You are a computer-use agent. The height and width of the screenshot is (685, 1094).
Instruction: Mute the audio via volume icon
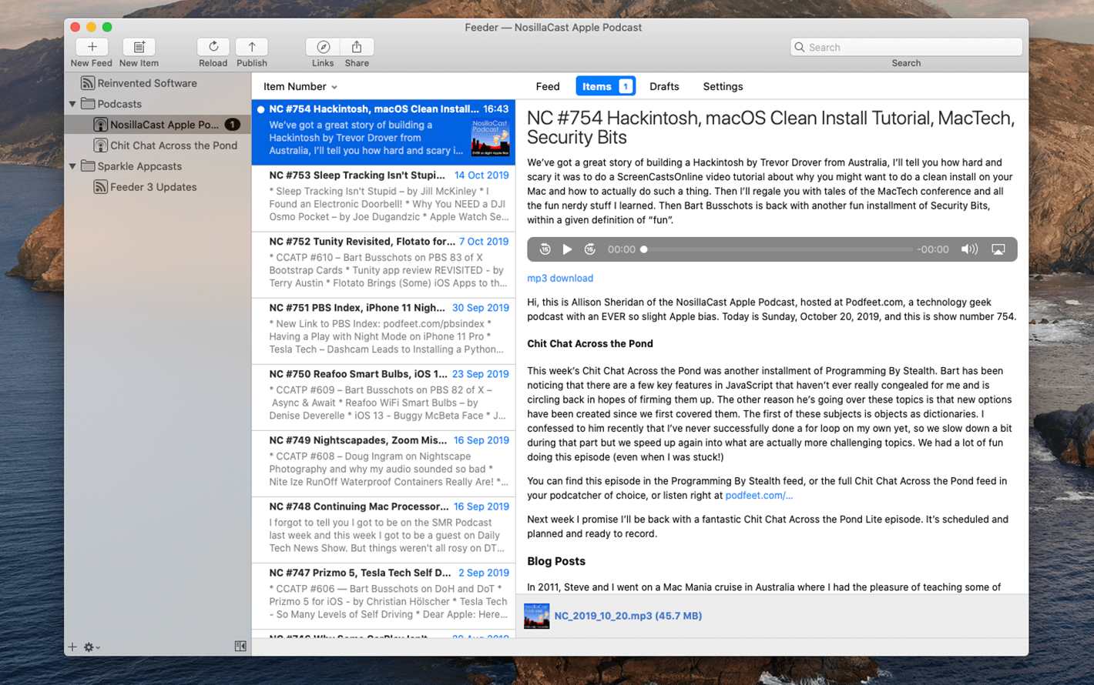969,249
